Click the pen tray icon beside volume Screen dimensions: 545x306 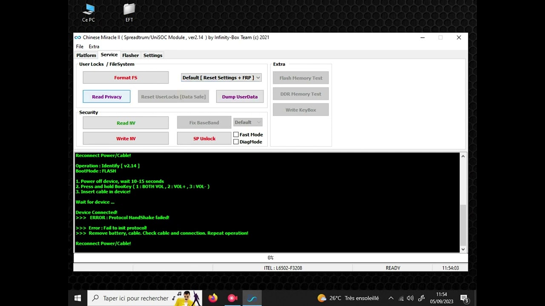click(x=421, y=298)
